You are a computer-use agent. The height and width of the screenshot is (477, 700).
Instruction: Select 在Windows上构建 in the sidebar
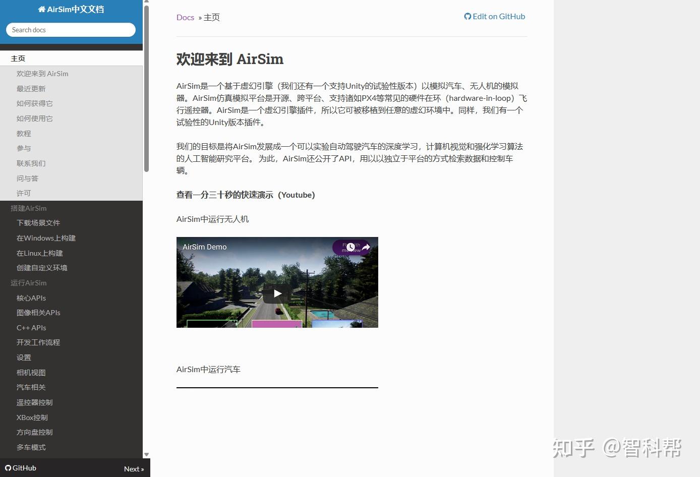pos(46,237)
